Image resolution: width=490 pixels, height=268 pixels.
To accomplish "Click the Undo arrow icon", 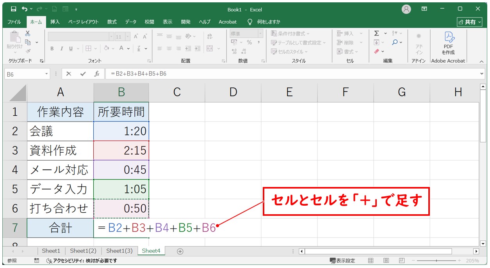I will click(25, 9).
